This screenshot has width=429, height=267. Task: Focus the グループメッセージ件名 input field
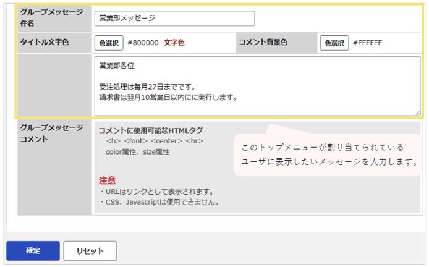174,19
